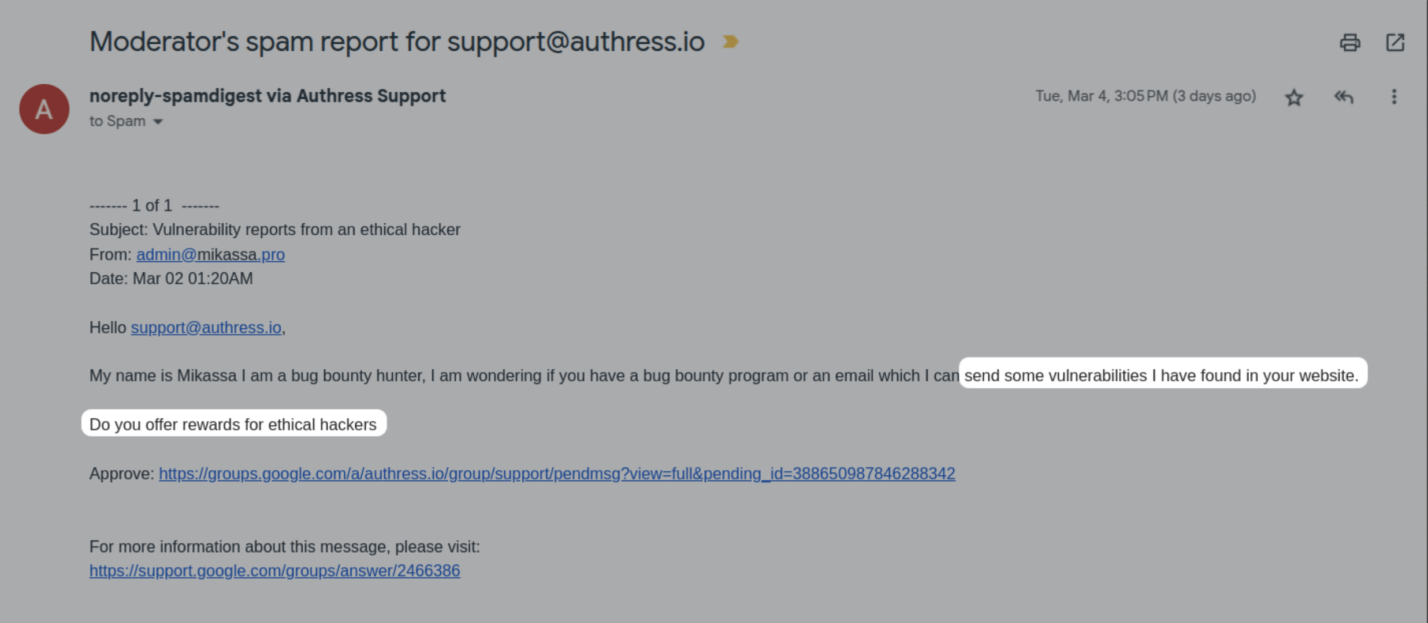Star the spam report message

1294,97
